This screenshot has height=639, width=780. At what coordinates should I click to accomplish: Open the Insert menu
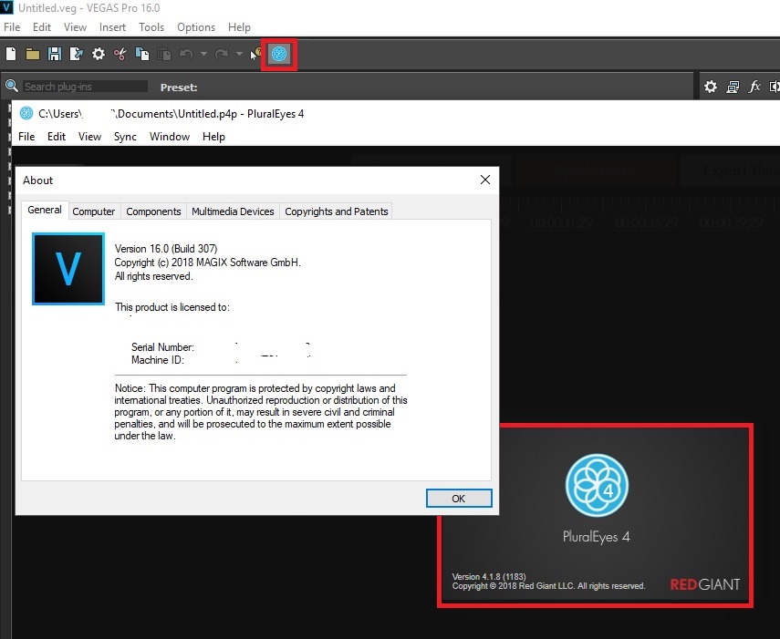(x=112, y=27)
